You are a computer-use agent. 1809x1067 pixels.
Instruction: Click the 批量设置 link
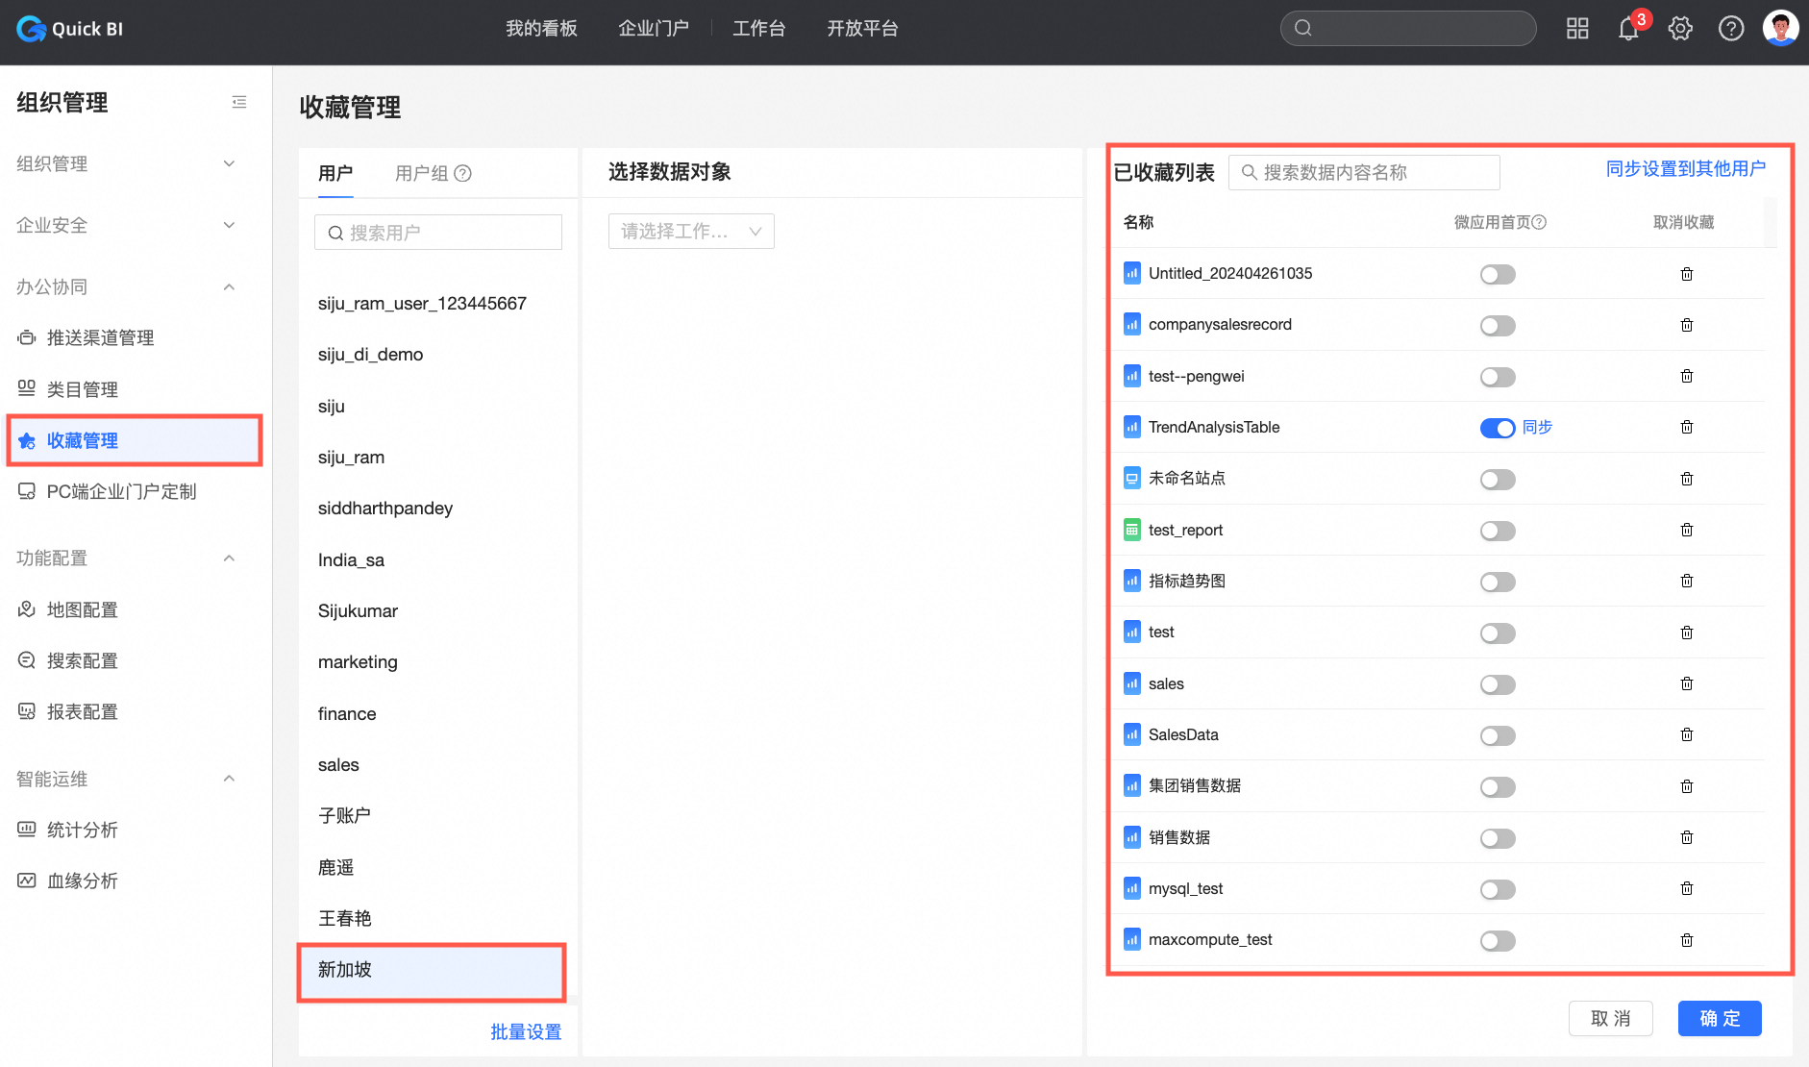[x=526, y=1031]
